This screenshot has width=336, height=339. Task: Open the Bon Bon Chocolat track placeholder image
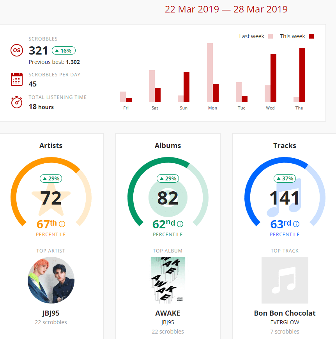click(285, 280)
